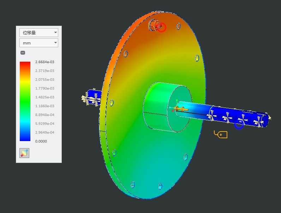Click the maximum legend value 2.6684e-03
This screenshot has width=281, height=213.
tap(44, 62)
